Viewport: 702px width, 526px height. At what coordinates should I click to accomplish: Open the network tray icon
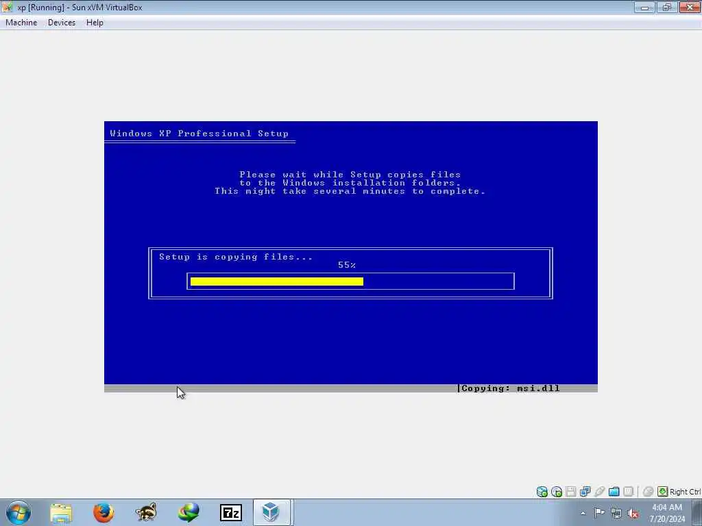click(x=616, y=513)
